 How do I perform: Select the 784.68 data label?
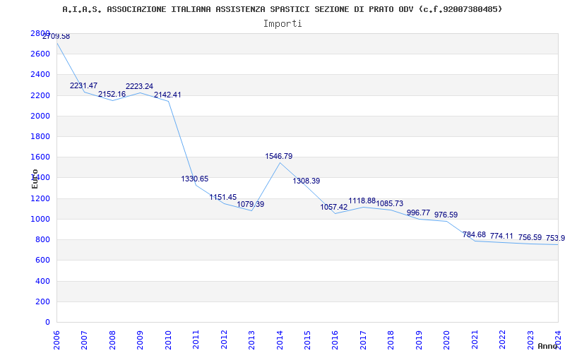click(474, 234)
